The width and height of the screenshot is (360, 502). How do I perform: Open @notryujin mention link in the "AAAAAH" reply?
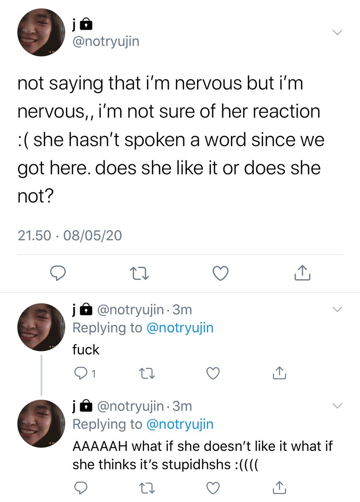tap(180, 424)
